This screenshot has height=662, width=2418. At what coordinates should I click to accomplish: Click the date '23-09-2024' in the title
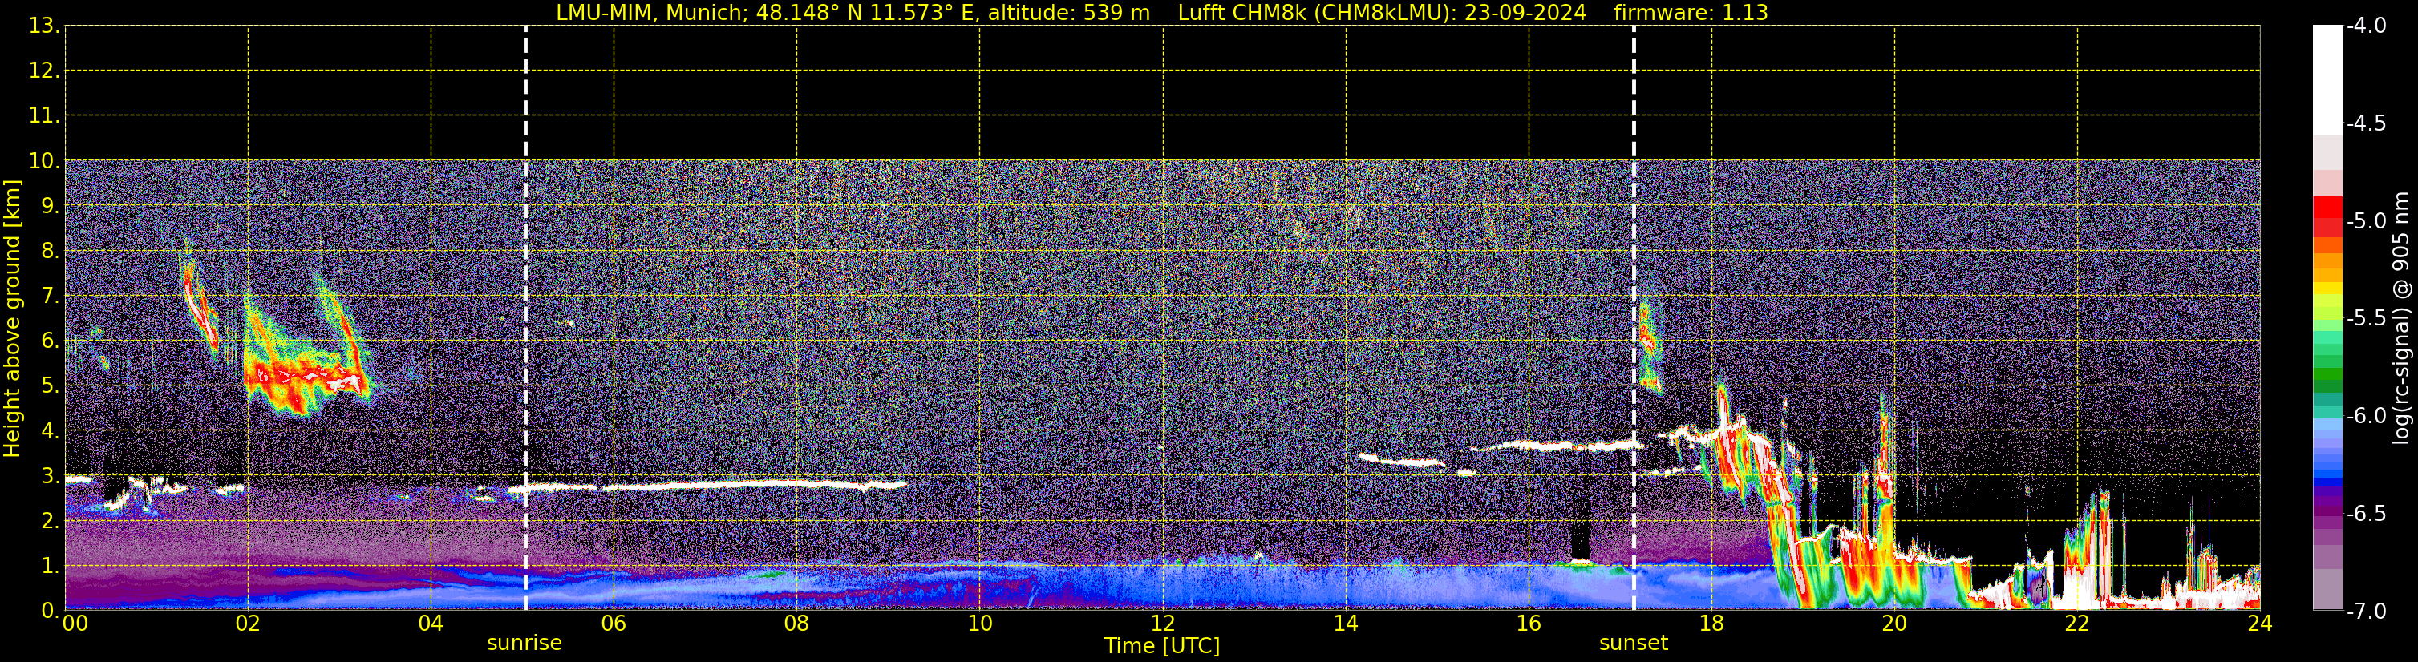click(1525, 13)
